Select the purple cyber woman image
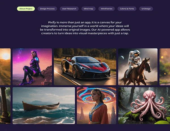Image resolution: width=170 pixels, height=131 pixels. click(x=32, y=67)
